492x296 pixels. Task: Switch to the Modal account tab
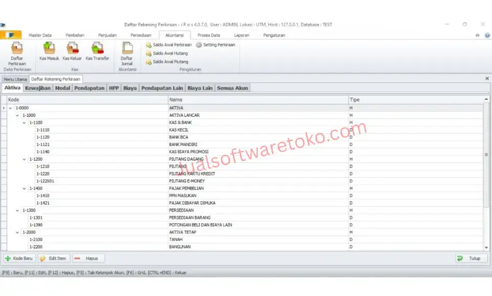(62, 88)
